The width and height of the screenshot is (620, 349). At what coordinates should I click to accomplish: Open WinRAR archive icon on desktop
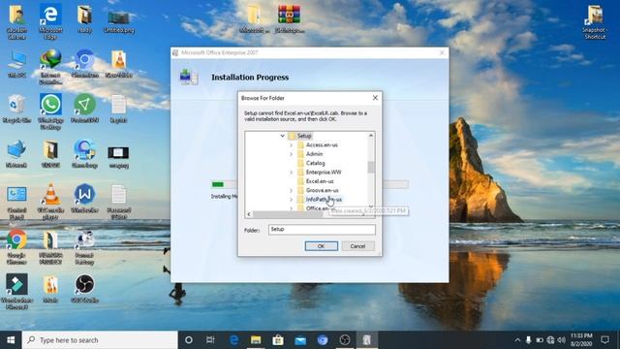pos(289,18)
